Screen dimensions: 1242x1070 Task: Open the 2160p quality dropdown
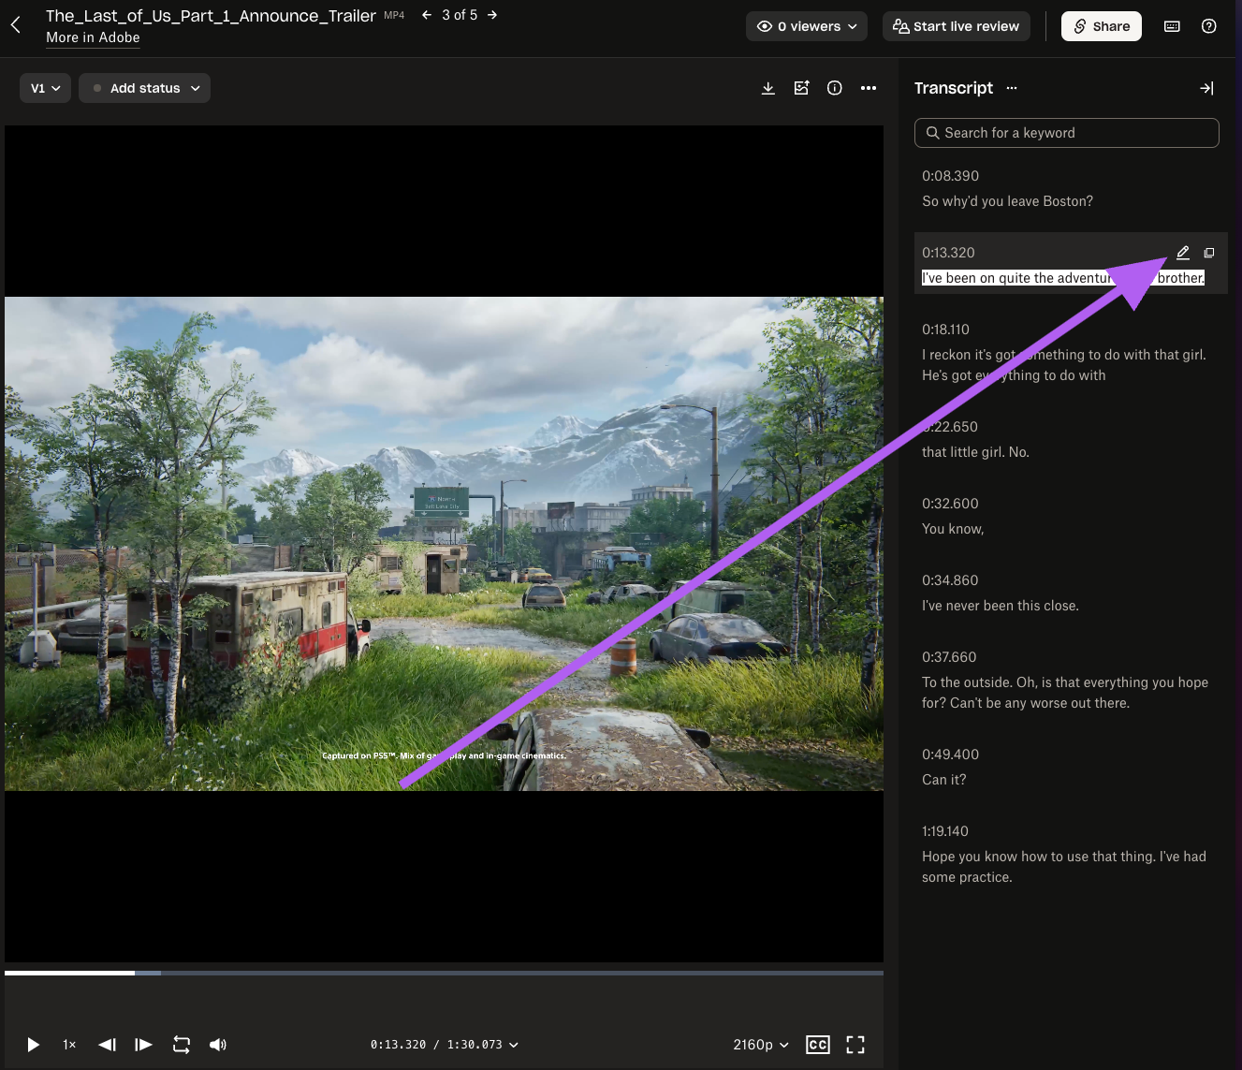pos(761,1045)
